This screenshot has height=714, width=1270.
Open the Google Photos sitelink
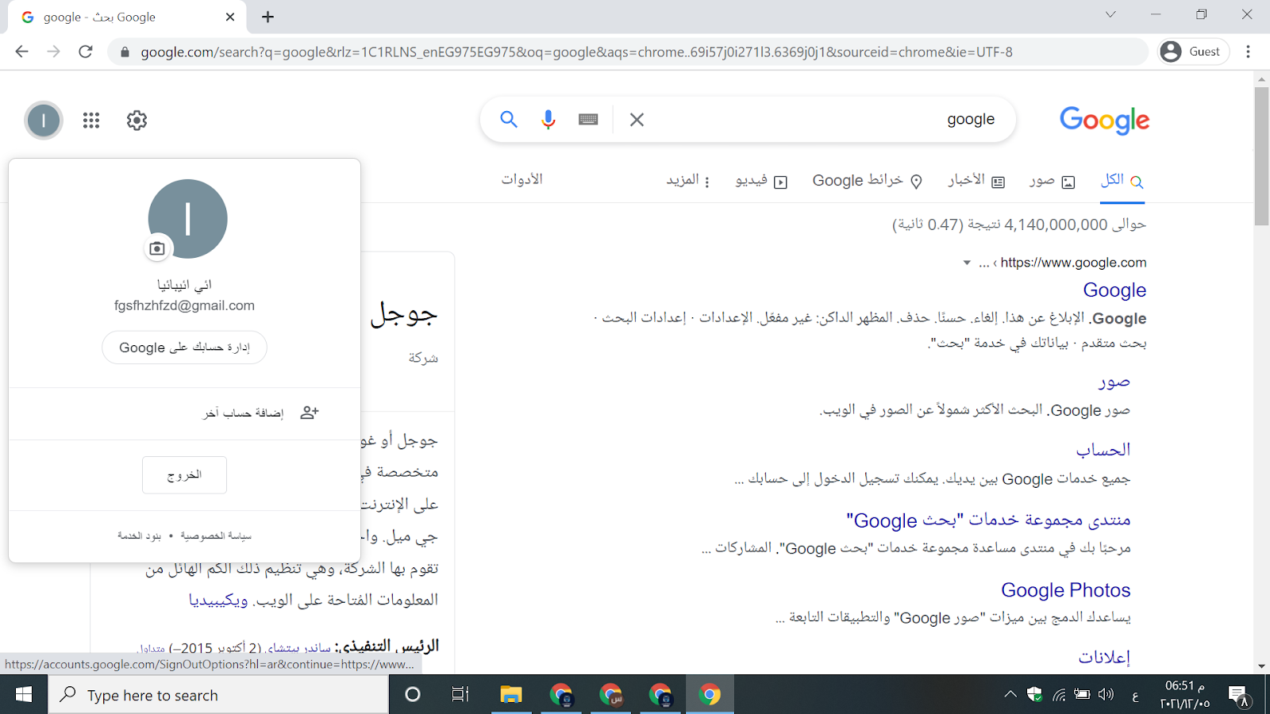pos(1066,590)
